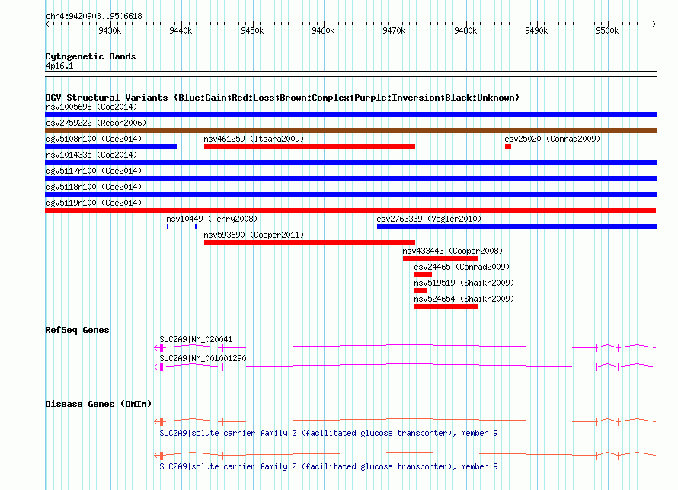Image resolution: width=678 pixels, height=490 pixels.
Task: Click the dgv5117n100 (Coe2014) label
Action: (x=94, y=171)
